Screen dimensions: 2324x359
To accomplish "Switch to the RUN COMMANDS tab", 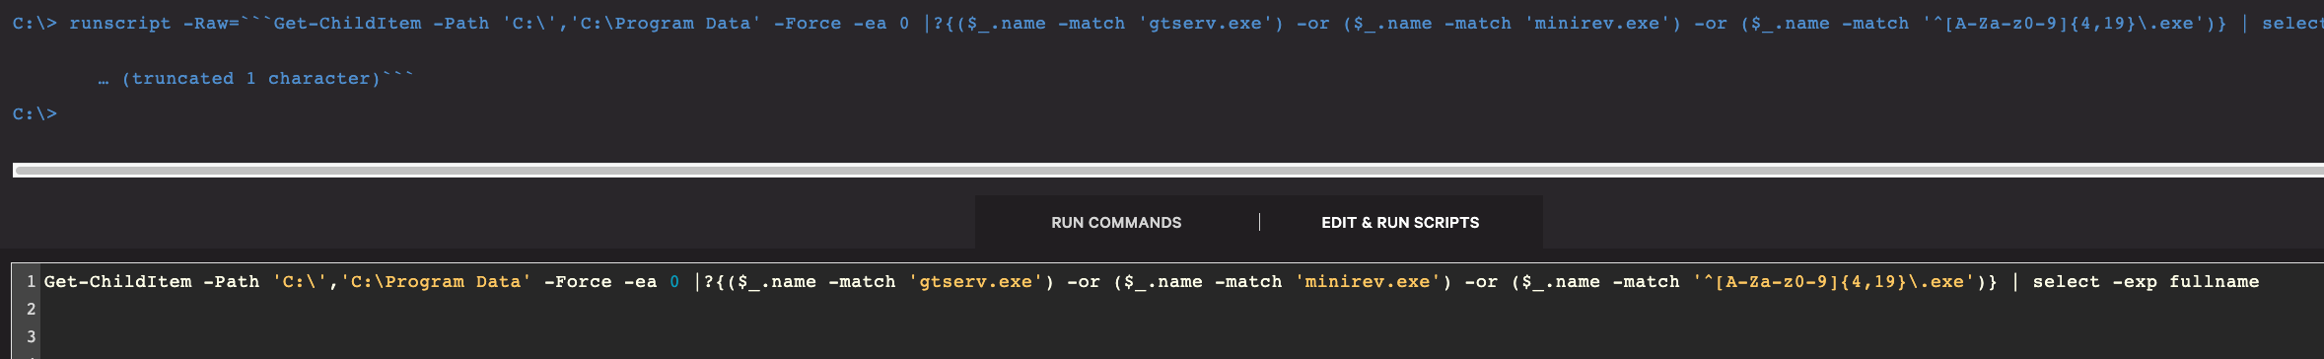I will 1116,223.
